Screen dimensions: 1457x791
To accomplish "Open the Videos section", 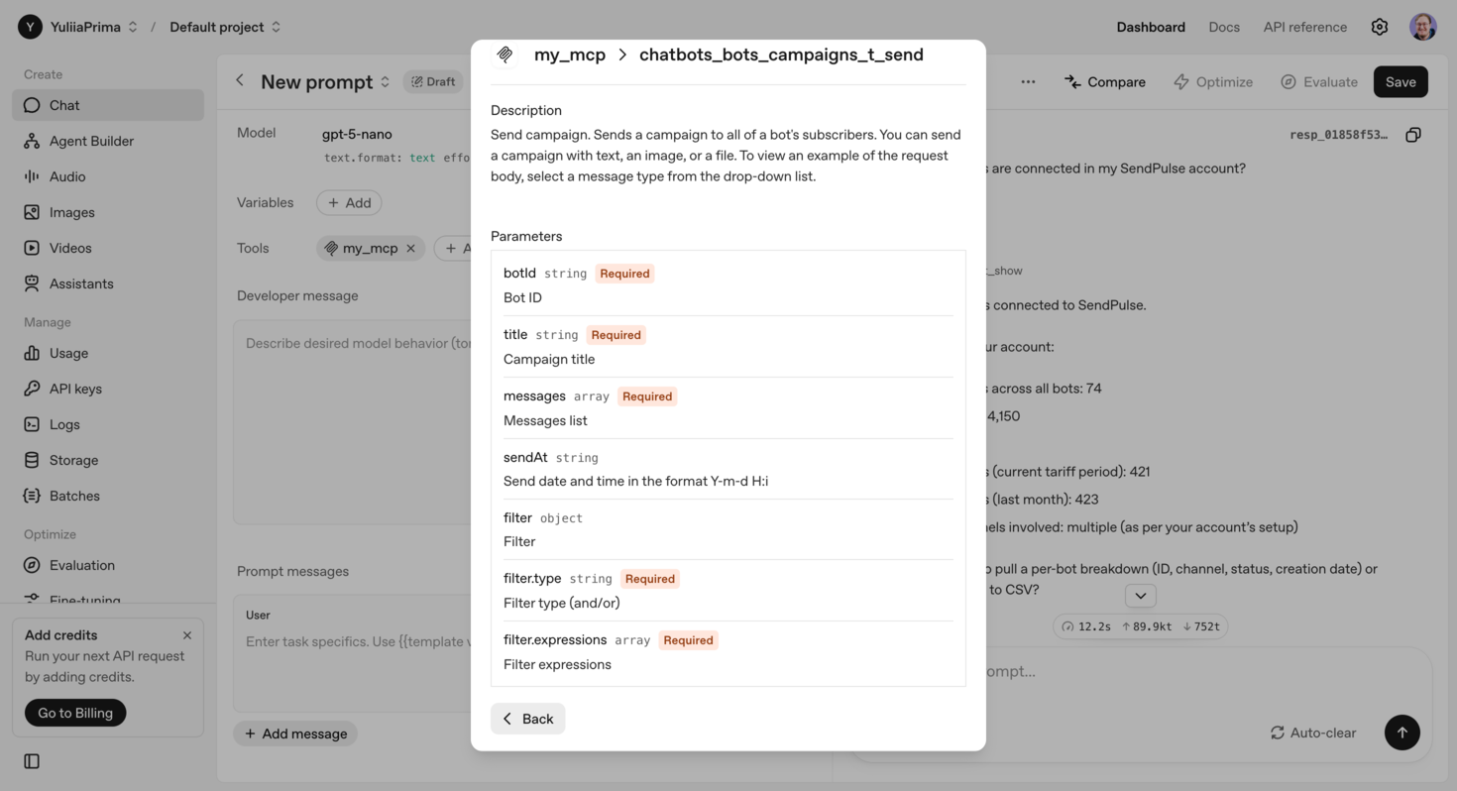I will coord(71,248).
